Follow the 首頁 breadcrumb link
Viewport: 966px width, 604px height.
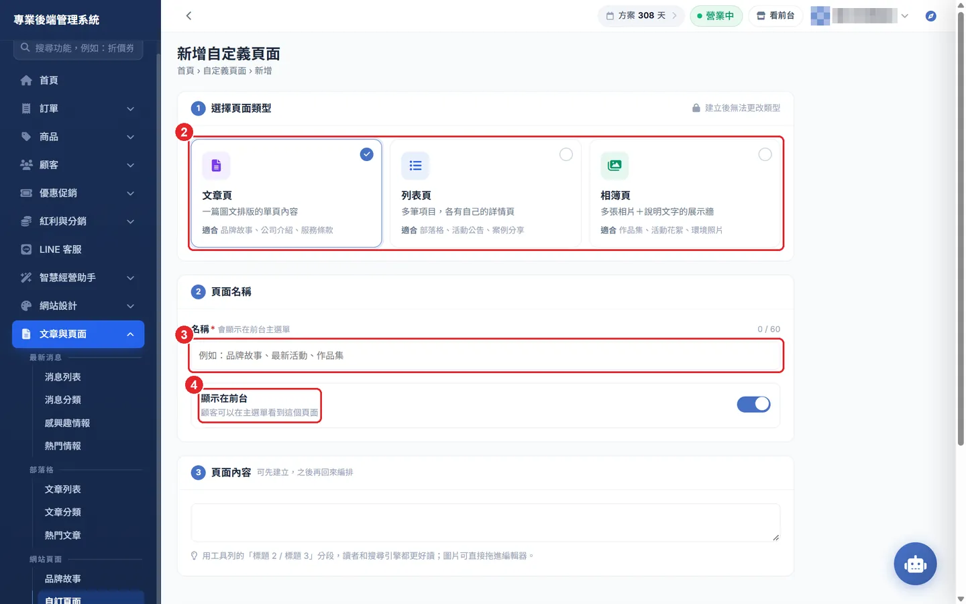[185, 70]
